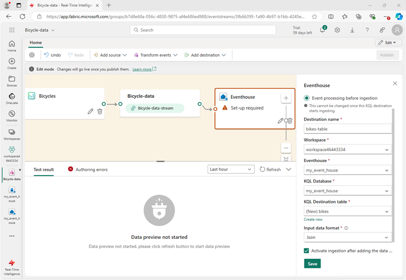
Task: Edit the Bicycles source node
Action: pos(90,111)
